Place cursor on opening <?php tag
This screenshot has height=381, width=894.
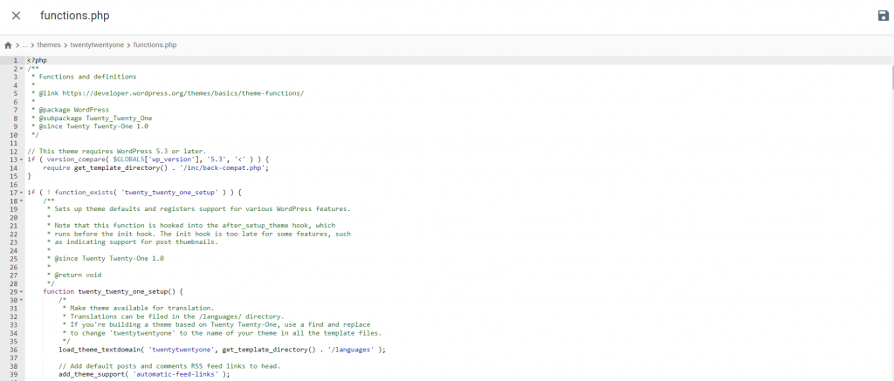tap(38, 60)
